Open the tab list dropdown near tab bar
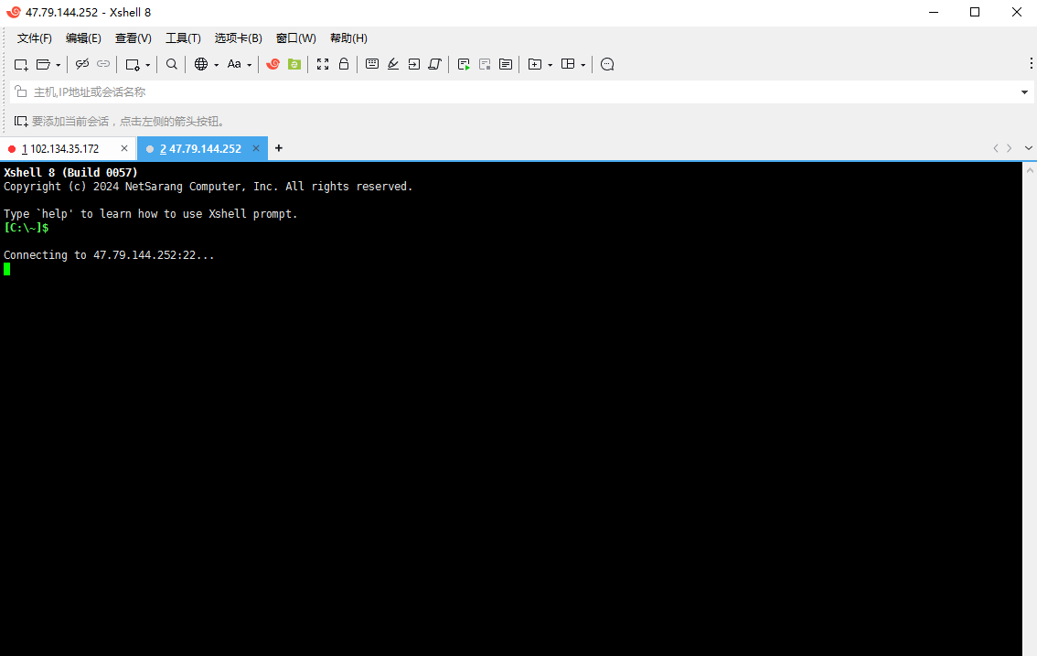 pos(1028,147)
